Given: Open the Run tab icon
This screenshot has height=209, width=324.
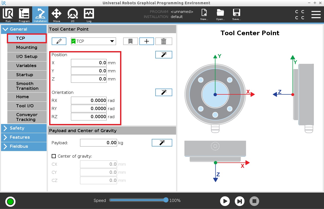Looking at the screenshot, I should pos(8,15).
